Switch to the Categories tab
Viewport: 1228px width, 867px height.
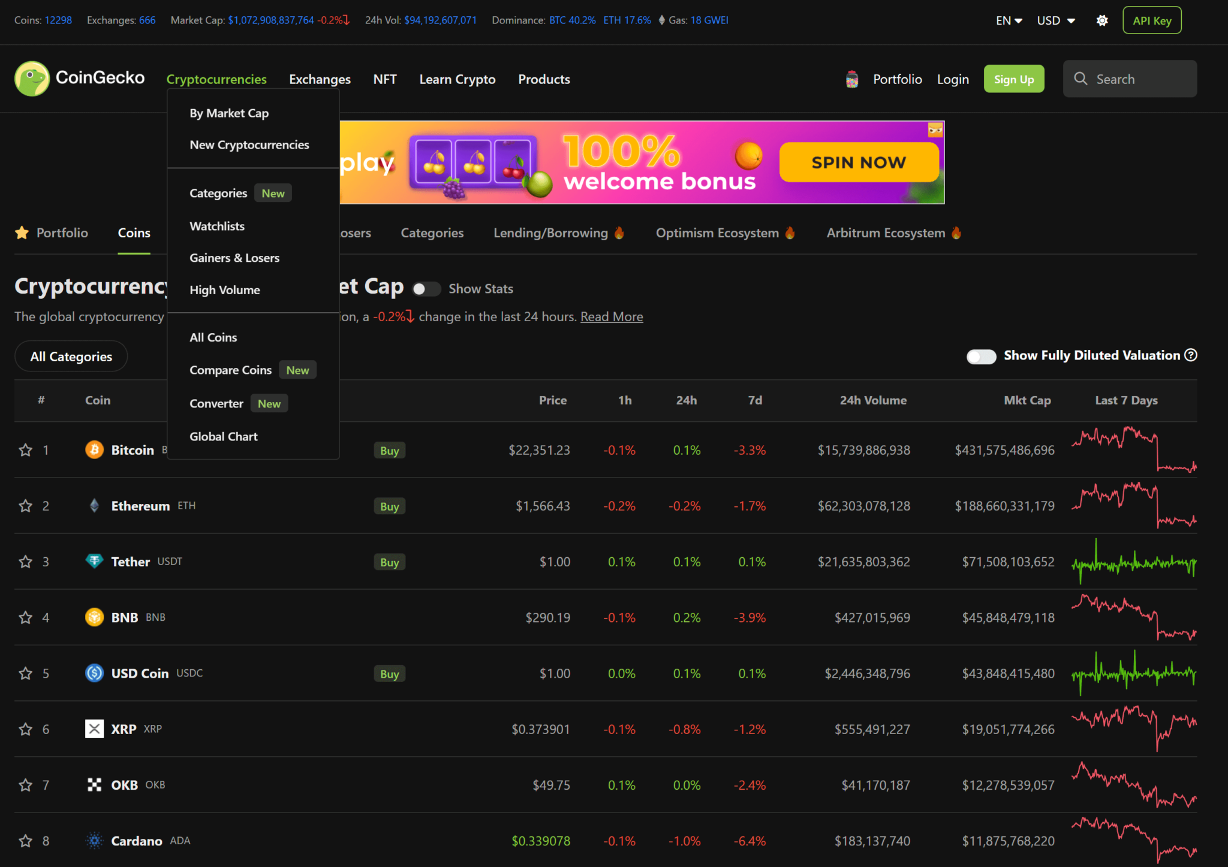coord(432,233)
